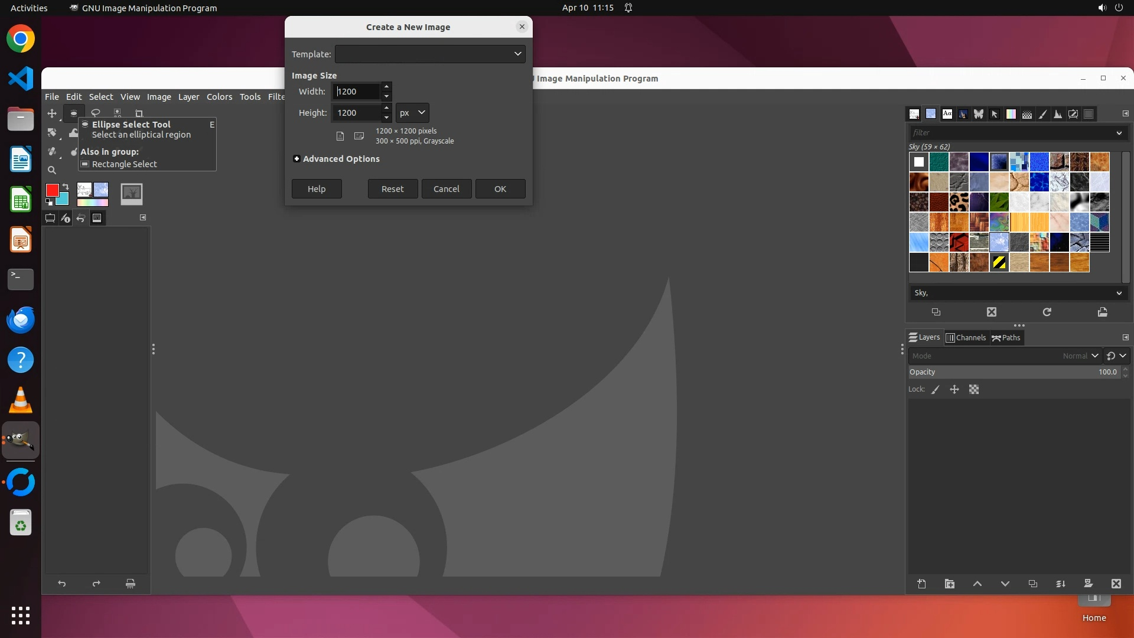Toggle lock pixels brush icon

pos(936,389)
